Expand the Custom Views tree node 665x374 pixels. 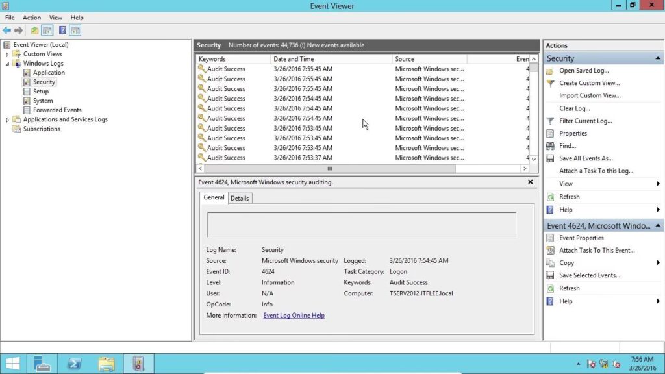pos(7,55)
